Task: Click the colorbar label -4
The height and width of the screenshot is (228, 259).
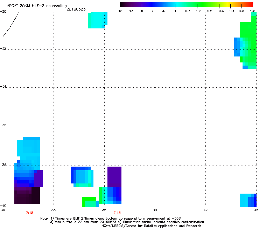Action: tap(162, 11)
